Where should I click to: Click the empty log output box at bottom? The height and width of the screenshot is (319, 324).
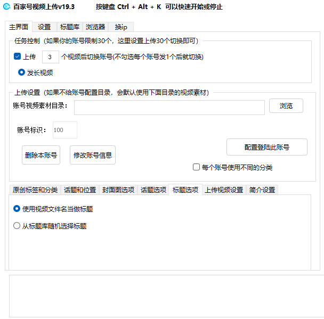(x=167, y=296)
